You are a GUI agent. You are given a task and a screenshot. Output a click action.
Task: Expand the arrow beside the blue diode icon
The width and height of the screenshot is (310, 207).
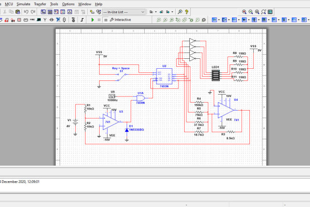(x=249, y=20)
